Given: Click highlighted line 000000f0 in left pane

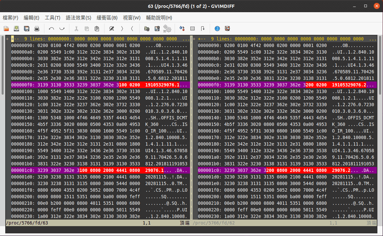Looking at the screenshot, I should [100, 85].
